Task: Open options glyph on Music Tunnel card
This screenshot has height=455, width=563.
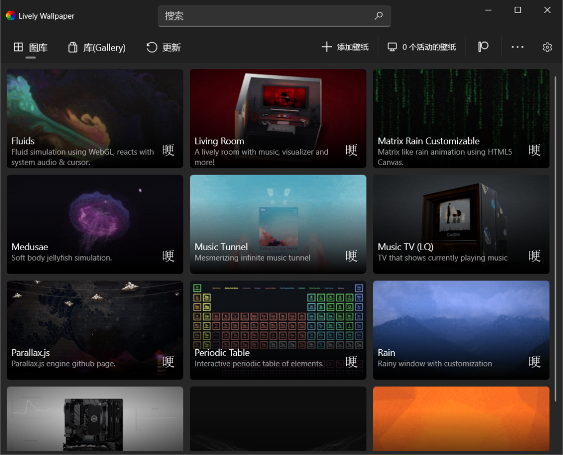Action: (x=351, y=256)
